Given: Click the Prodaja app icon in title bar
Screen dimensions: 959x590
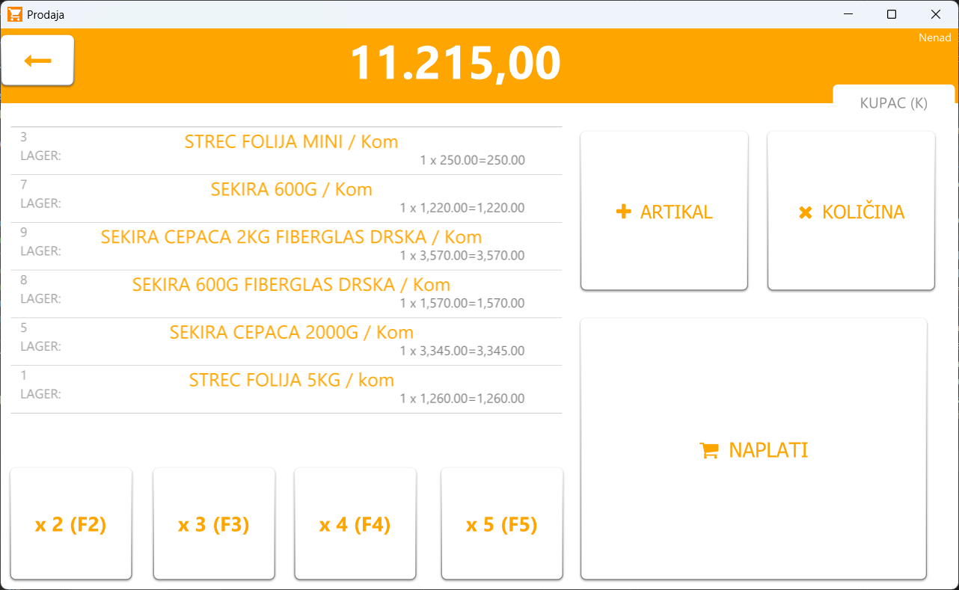Looking at the screenshot, I should [14, 14].
